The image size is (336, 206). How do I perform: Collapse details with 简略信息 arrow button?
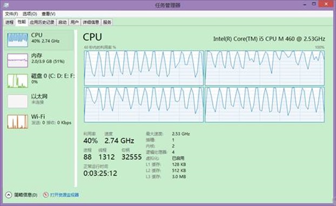pyautogui.click(x=9, y=195)
